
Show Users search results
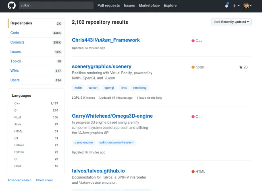[36, 80]
